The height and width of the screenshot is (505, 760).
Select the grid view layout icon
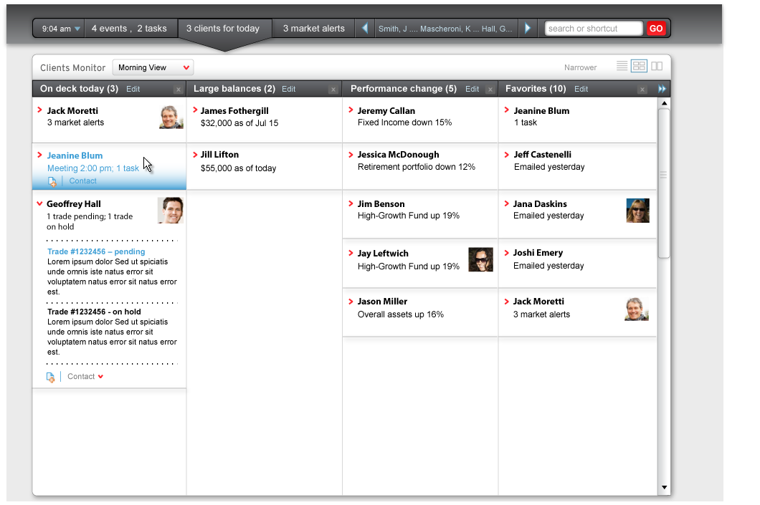[x=639, y=67]
